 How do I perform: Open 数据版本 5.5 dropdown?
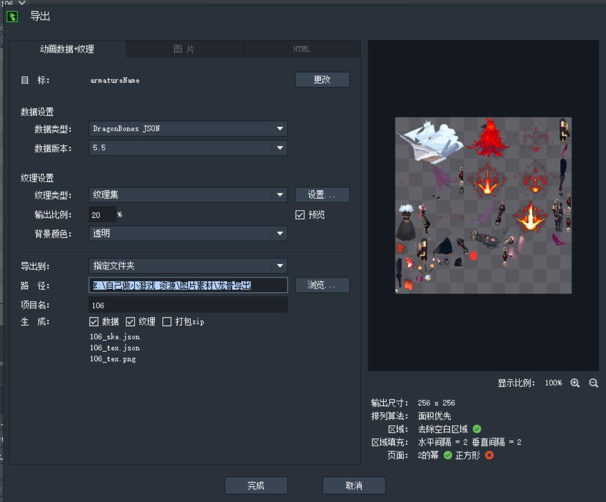pos(188,148)
